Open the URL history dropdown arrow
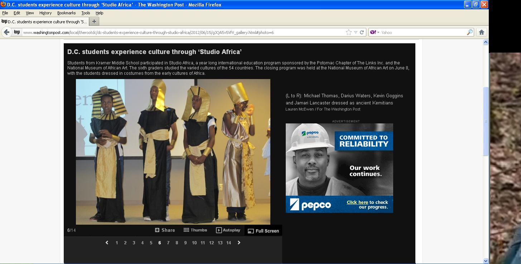 (356, 32)
